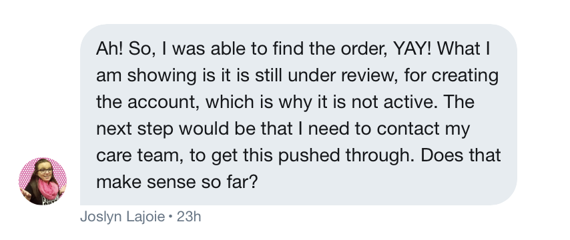Image resolution: width=570 pixels, height=240 pixels.
Task: Click the word "showing" in second line
Action: click(x=162, y=75)
